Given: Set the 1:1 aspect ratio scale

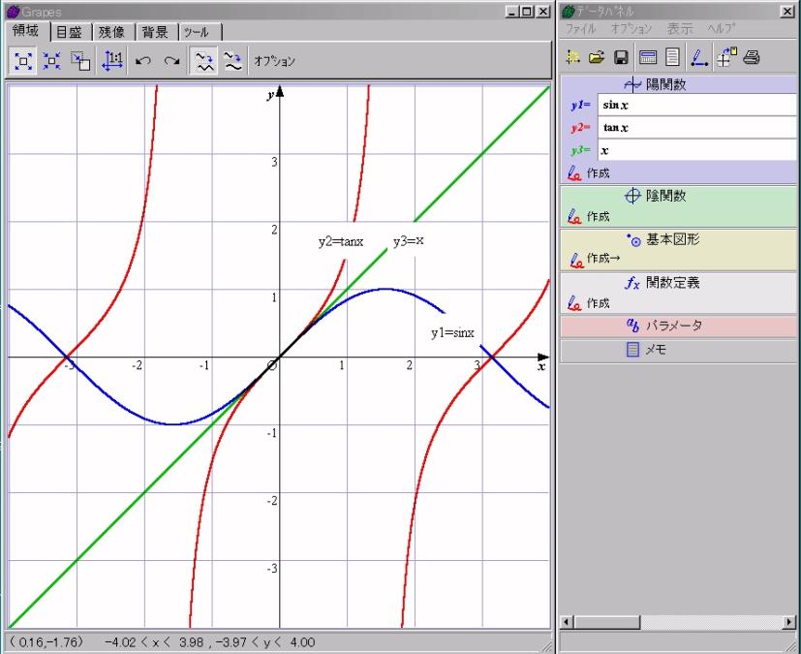Looking at the screenshot, I should (112, 61).
